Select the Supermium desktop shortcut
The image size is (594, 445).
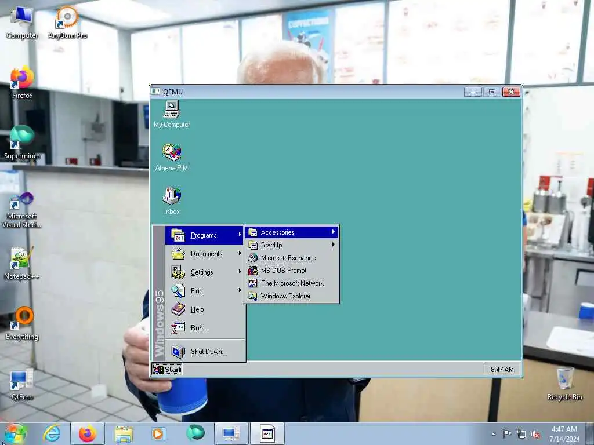tap(22, 143)
